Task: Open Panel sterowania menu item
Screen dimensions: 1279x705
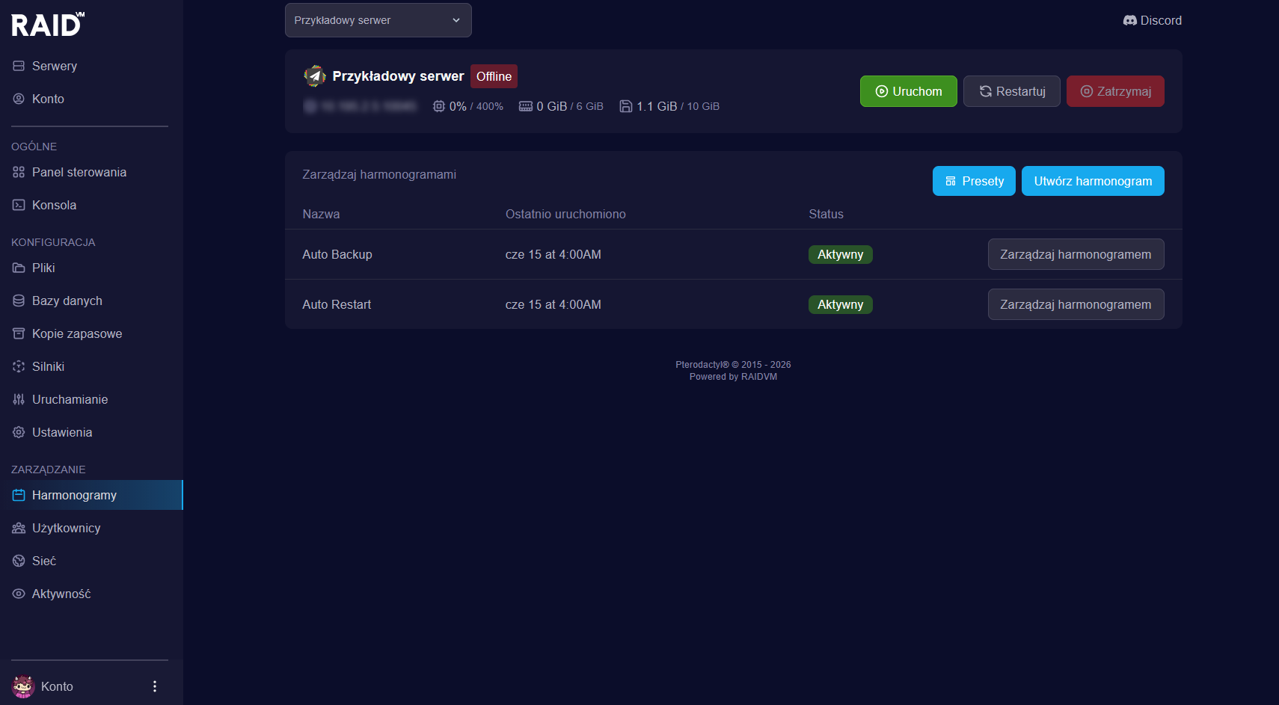Action: [91, 172]
